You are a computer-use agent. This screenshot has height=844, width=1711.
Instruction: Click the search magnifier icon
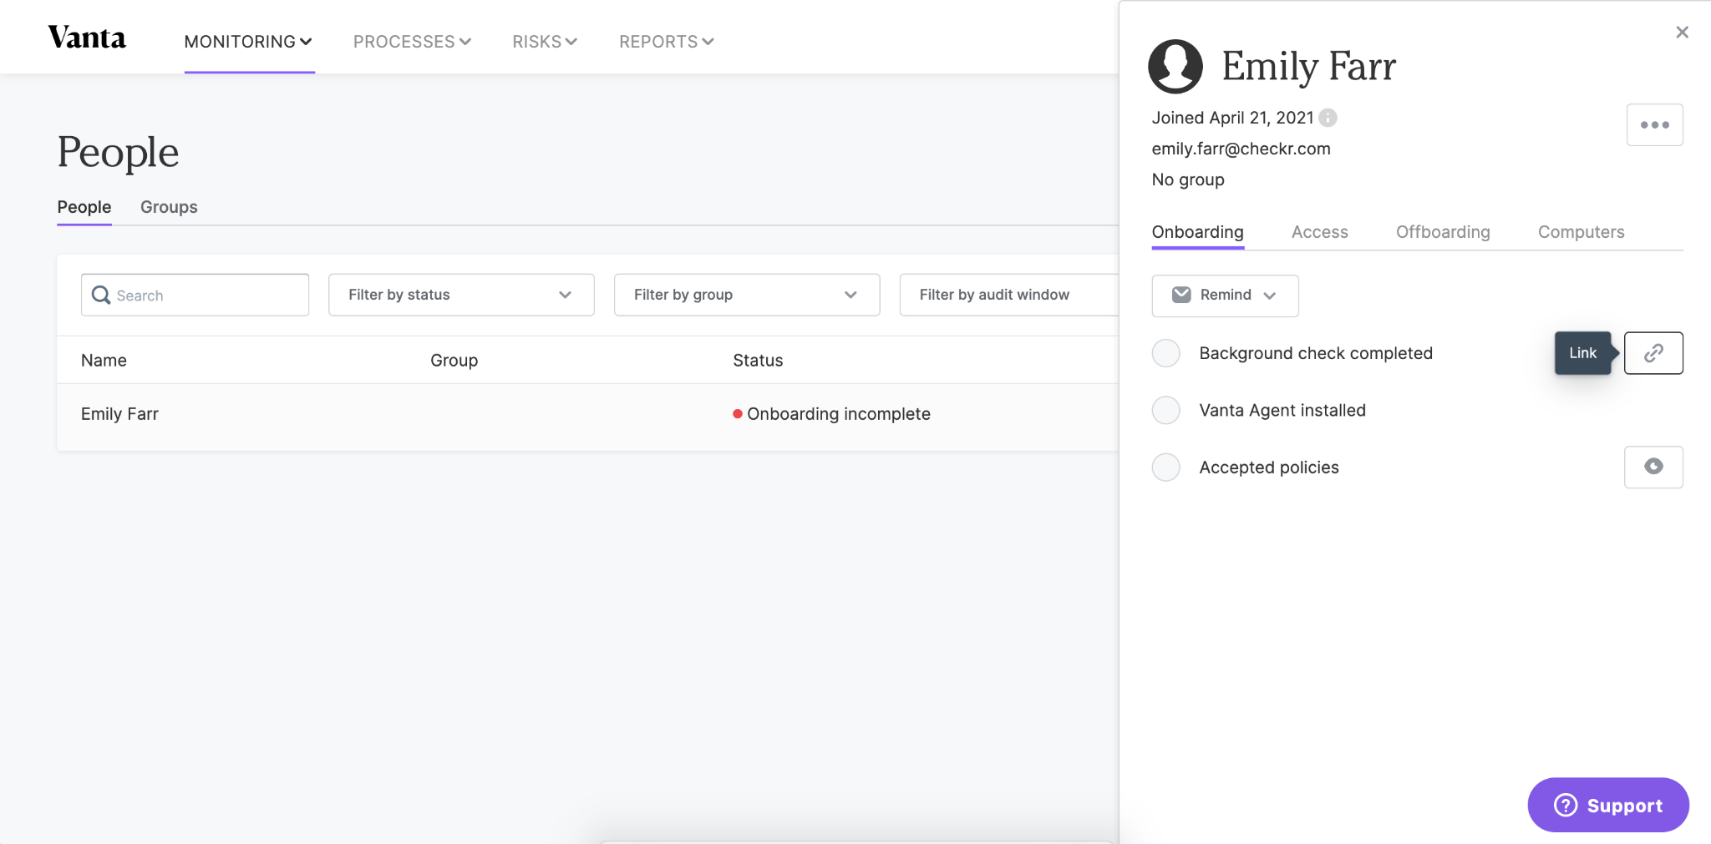coord(101,295)
